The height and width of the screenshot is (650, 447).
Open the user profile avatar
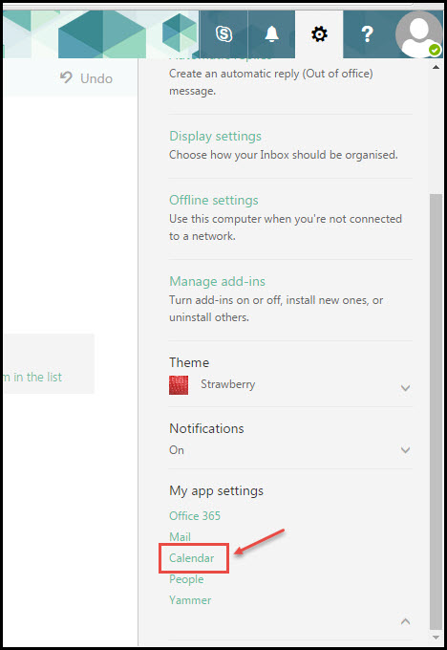[x=419, y=34]
